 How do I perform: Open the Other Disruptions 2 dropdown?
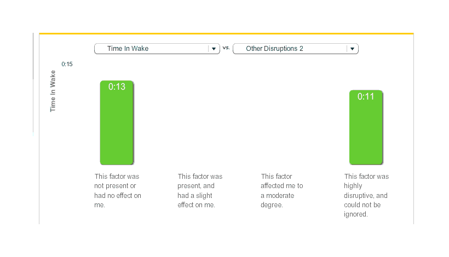(290, 49)
